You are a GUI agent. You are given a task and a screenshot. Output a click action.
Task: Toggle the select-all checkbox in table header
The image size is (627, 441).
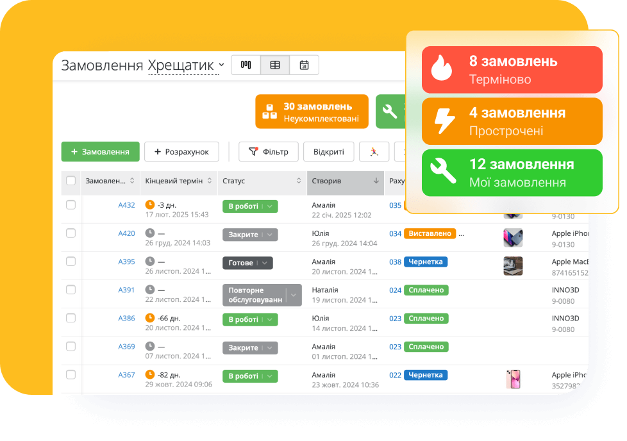click(x=71, y=181)
